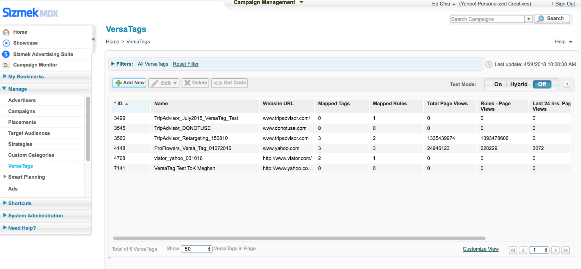581x269 pixels.
Task: Open Campaigns in Manage menu
Action: coord(22,111)
